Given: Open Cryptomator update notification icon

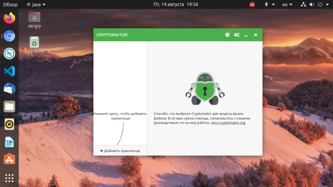Looking at the screenshot, I should (x=228, y=34).
